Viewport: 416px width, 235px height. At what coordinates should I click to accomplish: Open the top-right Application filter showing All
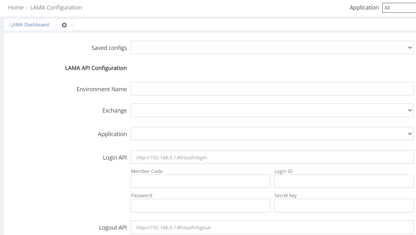399,8
